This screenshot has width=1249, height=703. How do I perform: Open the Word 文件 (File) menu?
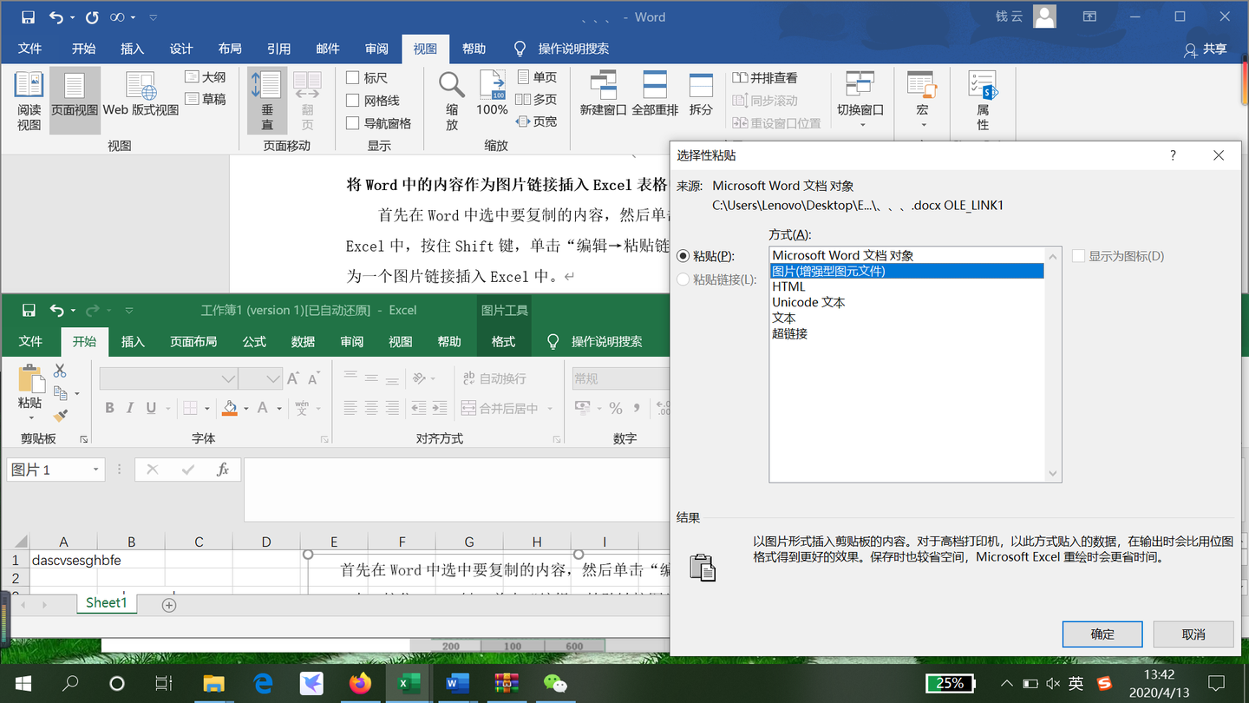(x=29, y=49)
